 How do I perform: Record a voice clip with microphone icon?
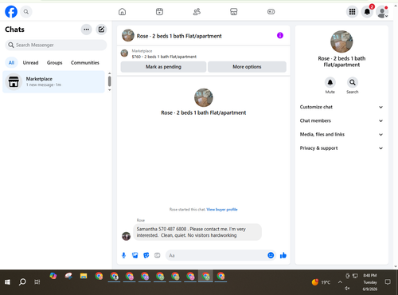(123, 255)
